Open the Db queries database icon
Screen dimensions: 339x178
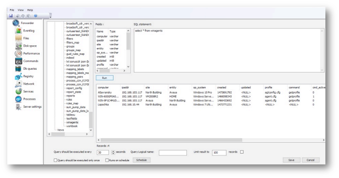pyautogui.click(x=19, y=69)
